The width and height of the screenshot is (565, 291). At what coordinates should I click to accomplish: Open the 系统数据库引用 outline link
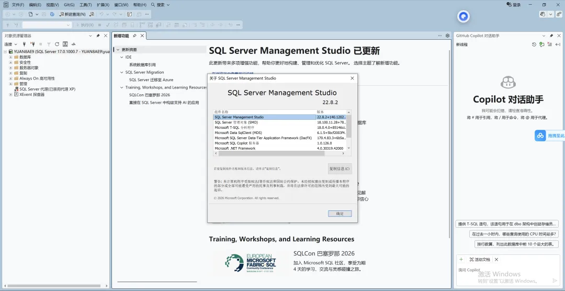pyautogui.click(x=142, y=64)
